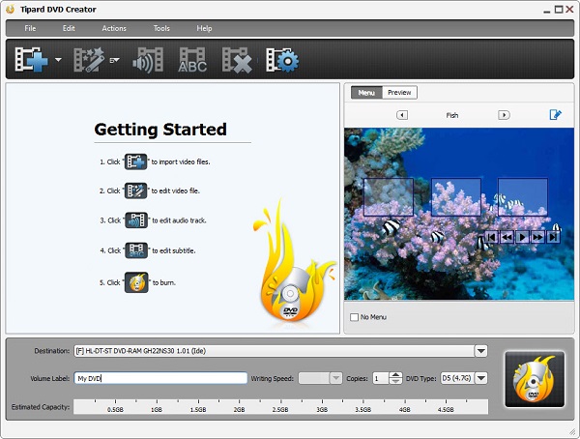Open the File menu
The height and width of the screenshot is (439, 580).
click(30, 28)
